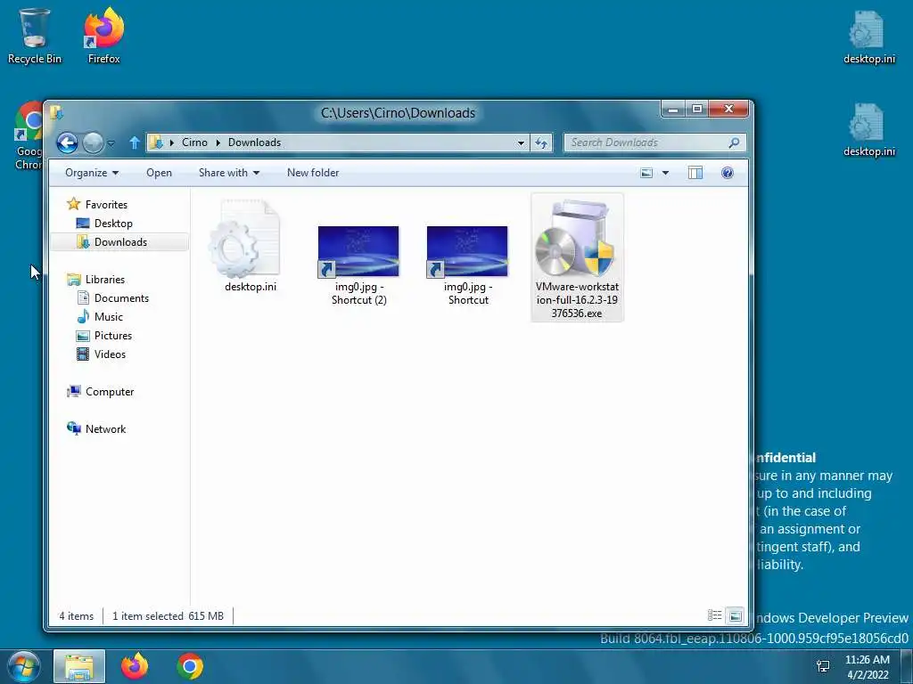The width and height of the screenshot is (913, 684).
Task: Open the Music library
Action: click(x=100, y=316)
